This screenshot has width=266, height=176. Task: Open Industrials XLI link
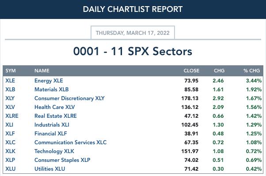(x=52, y=125)
